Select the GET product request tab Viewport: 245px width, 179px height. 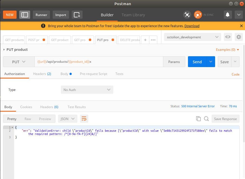coord(60,40)
